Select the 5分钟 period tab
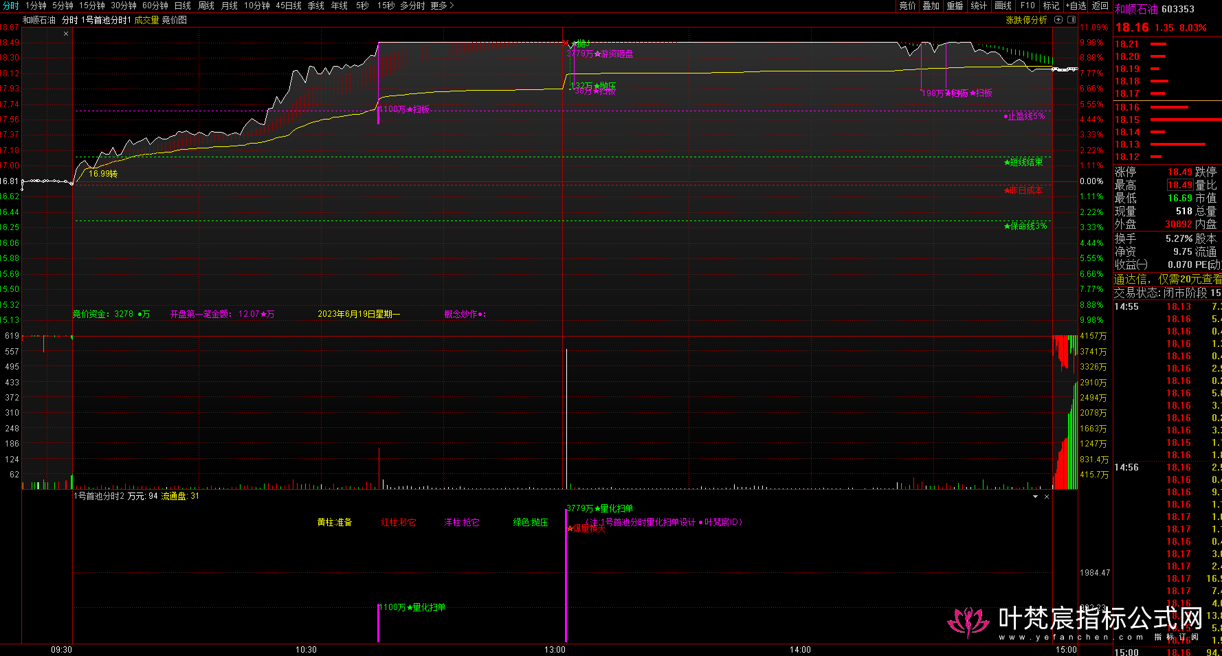Image resolution: width=1222 pixels, height=656 pixels. click(63, 5)
